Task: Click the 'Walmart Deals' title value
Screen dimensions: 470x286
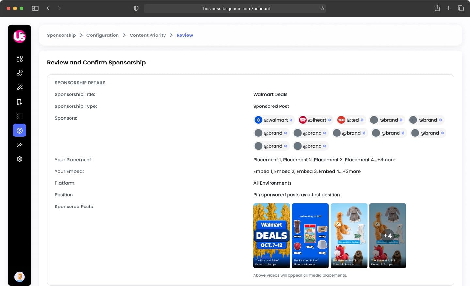Action: click(270, 94)
